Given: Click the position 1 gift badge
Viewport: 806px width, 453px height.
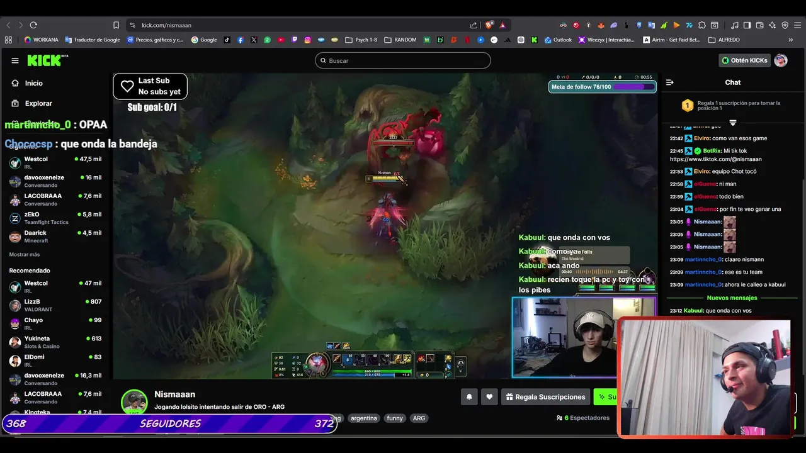Looking at the screenshot, I should pyautogui.click(x=688, y=106).
